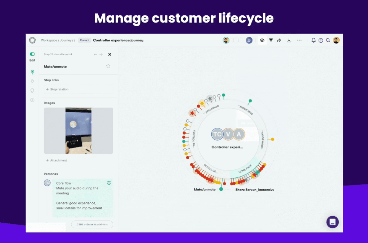
Task: Select the OTHER FEAT... ring segment
Action: tap(212, 110)
